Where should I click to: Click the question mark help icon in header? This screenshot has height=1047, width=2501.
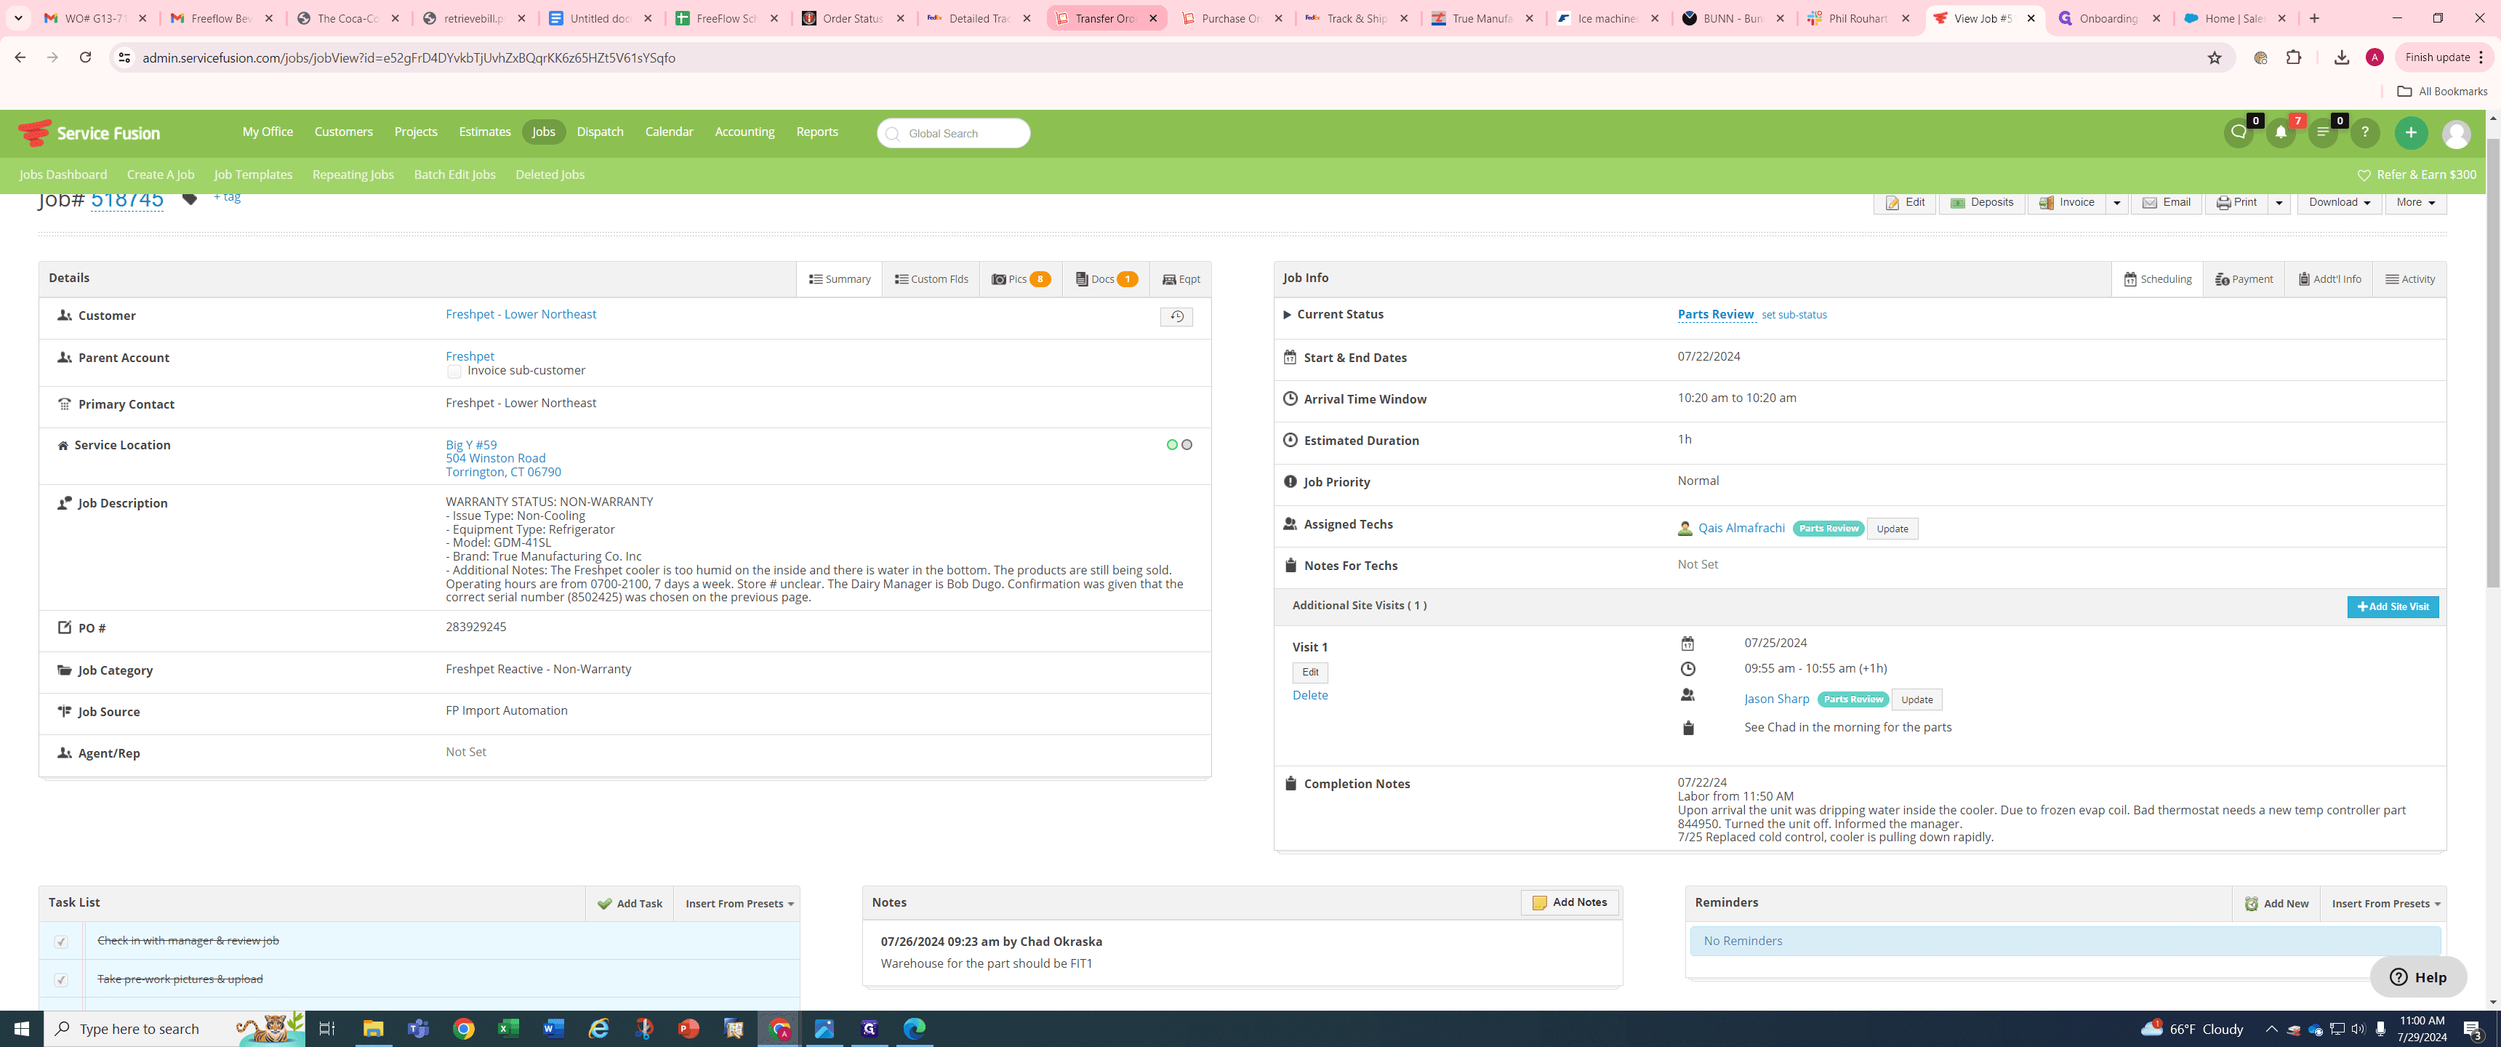2365,133
